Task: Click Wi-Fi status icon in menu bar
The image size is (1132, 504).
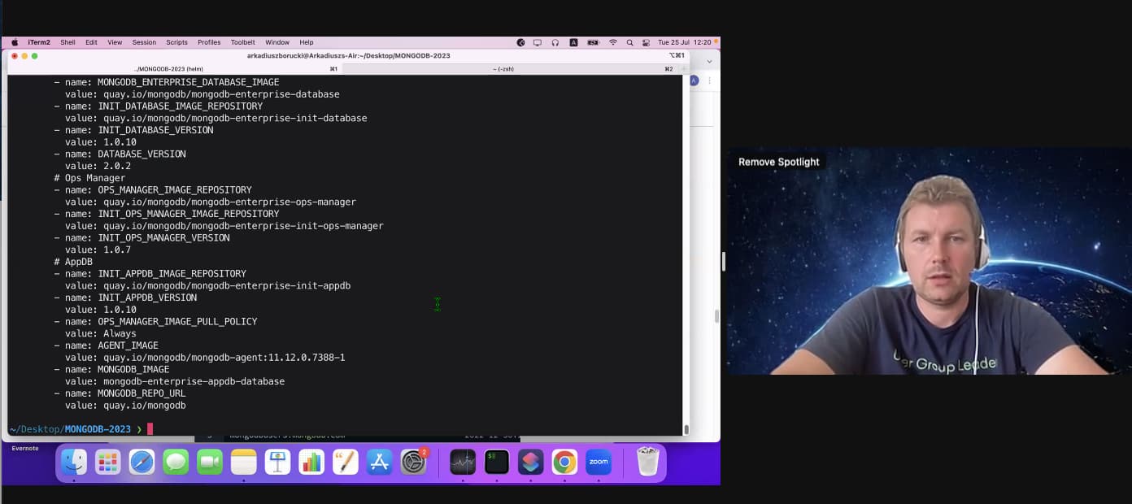Action: (612, 42)
